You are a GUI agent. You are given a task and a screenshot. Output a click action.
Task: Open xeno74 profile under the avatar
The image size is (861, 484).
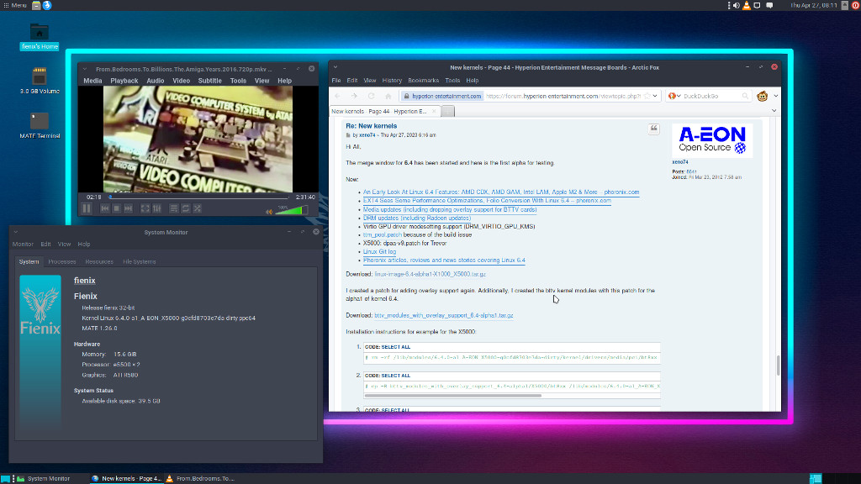(x=679, y=162)
